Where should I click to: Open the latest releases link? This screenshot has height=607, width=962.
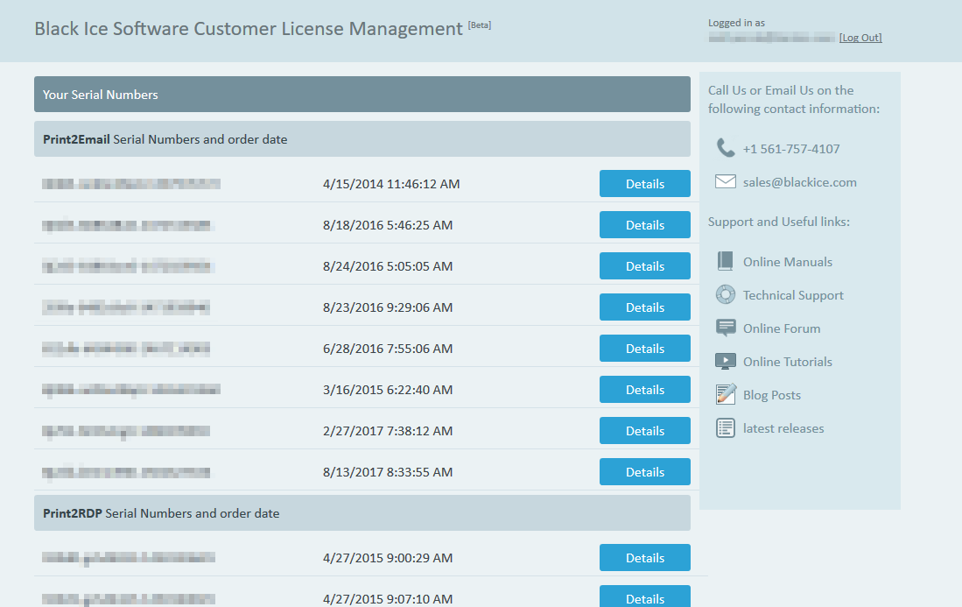[783, 428]
